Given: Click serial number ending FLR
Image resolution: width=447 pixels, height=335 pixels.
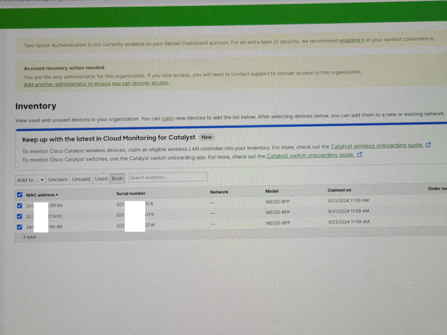Looking at the screenshot, I should (135, 204).
